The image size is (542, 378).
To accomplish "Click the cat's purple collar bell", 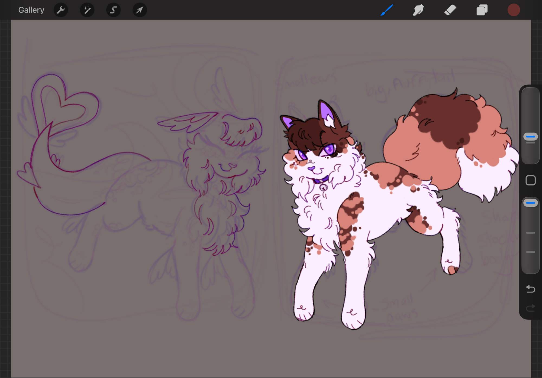I will 323,187.
